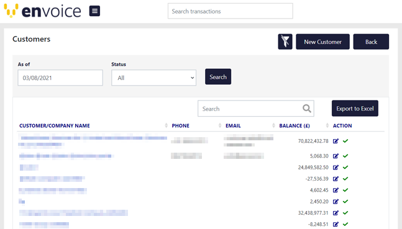Edit the customer with balance 70,822,432.78
The height and width of the screenshot is (229, 402).
click(x=336, y=141)
